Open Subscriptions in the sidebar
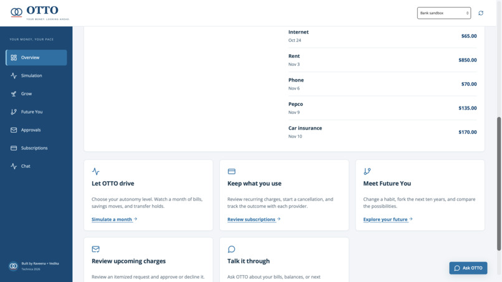Screen dimensions: 502x282 (36, 148)
